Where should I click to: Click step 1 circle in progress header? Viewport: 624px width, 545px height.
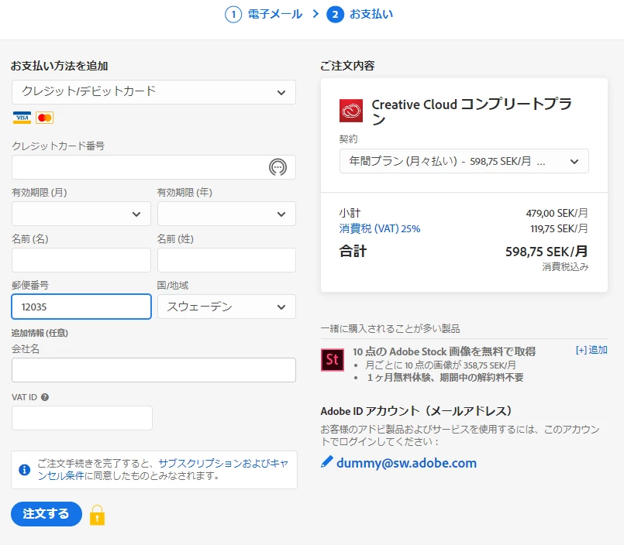point(233,15)
